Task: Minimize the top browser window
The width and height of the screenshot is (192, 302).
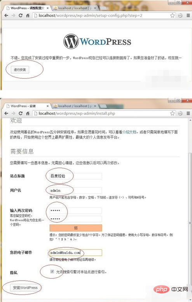Action: click(171, 2)
